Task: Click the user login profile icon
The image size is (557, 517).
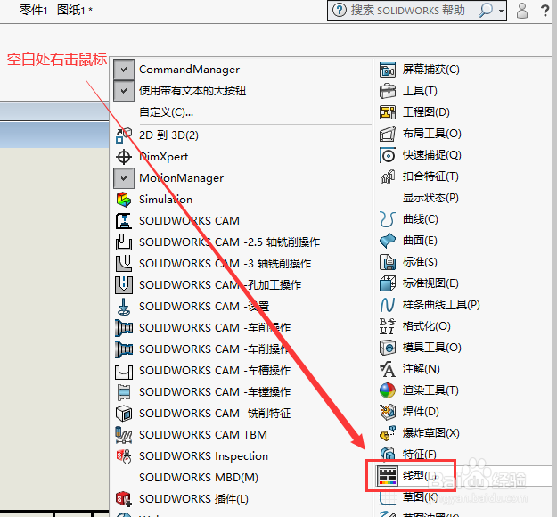Action: 522,11
